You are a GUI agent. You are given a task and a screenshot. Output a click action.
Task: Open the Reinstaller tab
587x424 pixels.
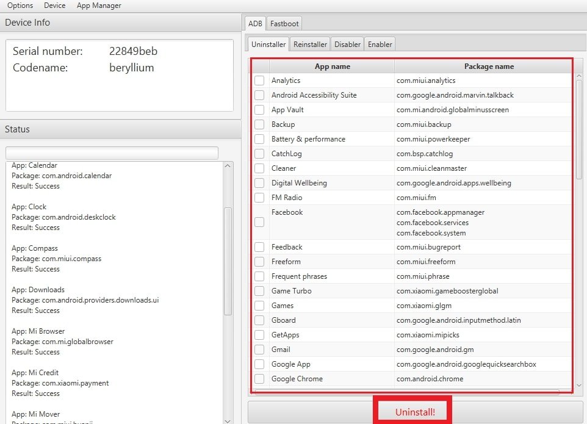tap(310, 44)
